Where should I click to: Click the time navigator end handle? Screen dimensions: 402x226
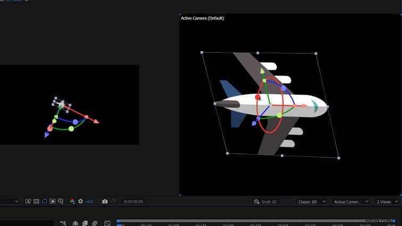pos(394,221)
